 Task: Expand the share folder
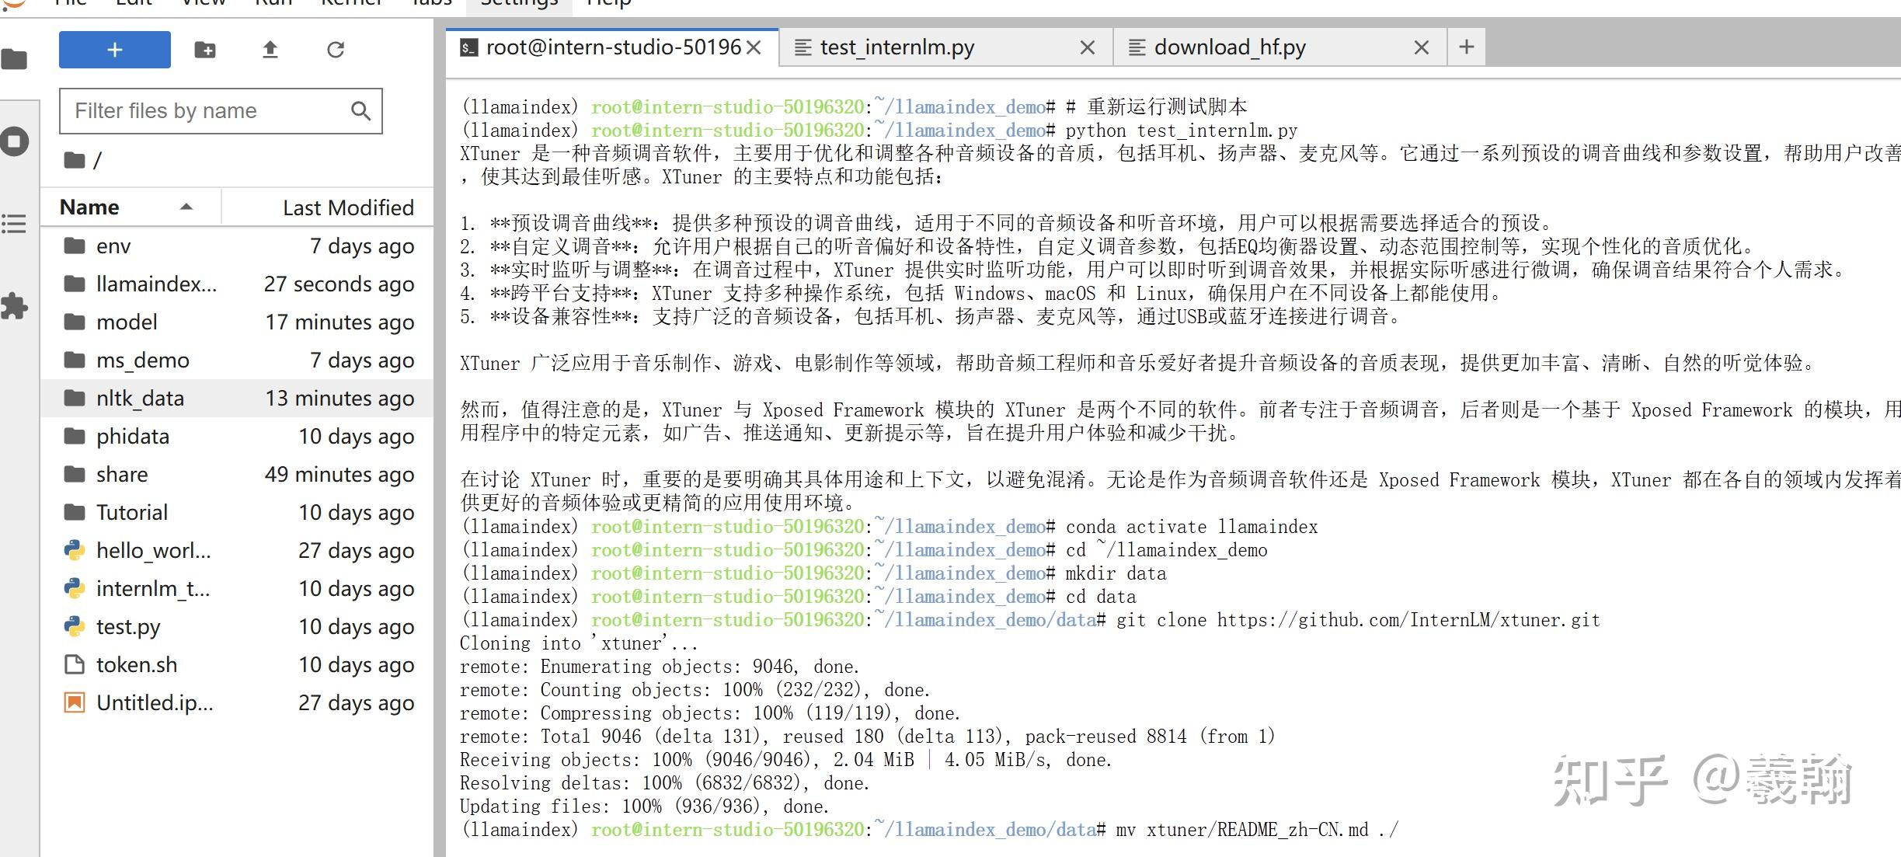[x=121, y=474]
